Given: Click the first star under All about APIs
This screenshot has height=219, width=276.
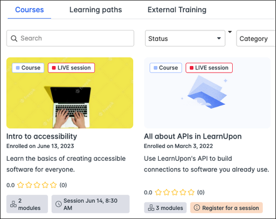Looking at the screenshot, I should point(158,192).
